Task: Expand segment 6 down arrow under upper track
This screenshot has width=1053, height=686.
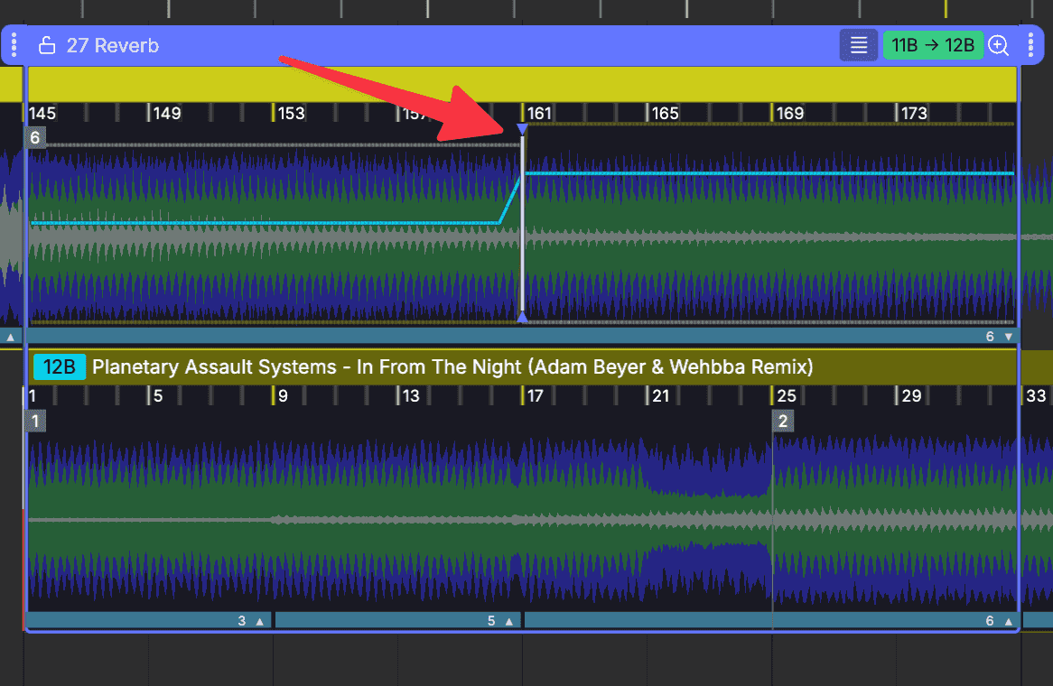Action: 1008,337
